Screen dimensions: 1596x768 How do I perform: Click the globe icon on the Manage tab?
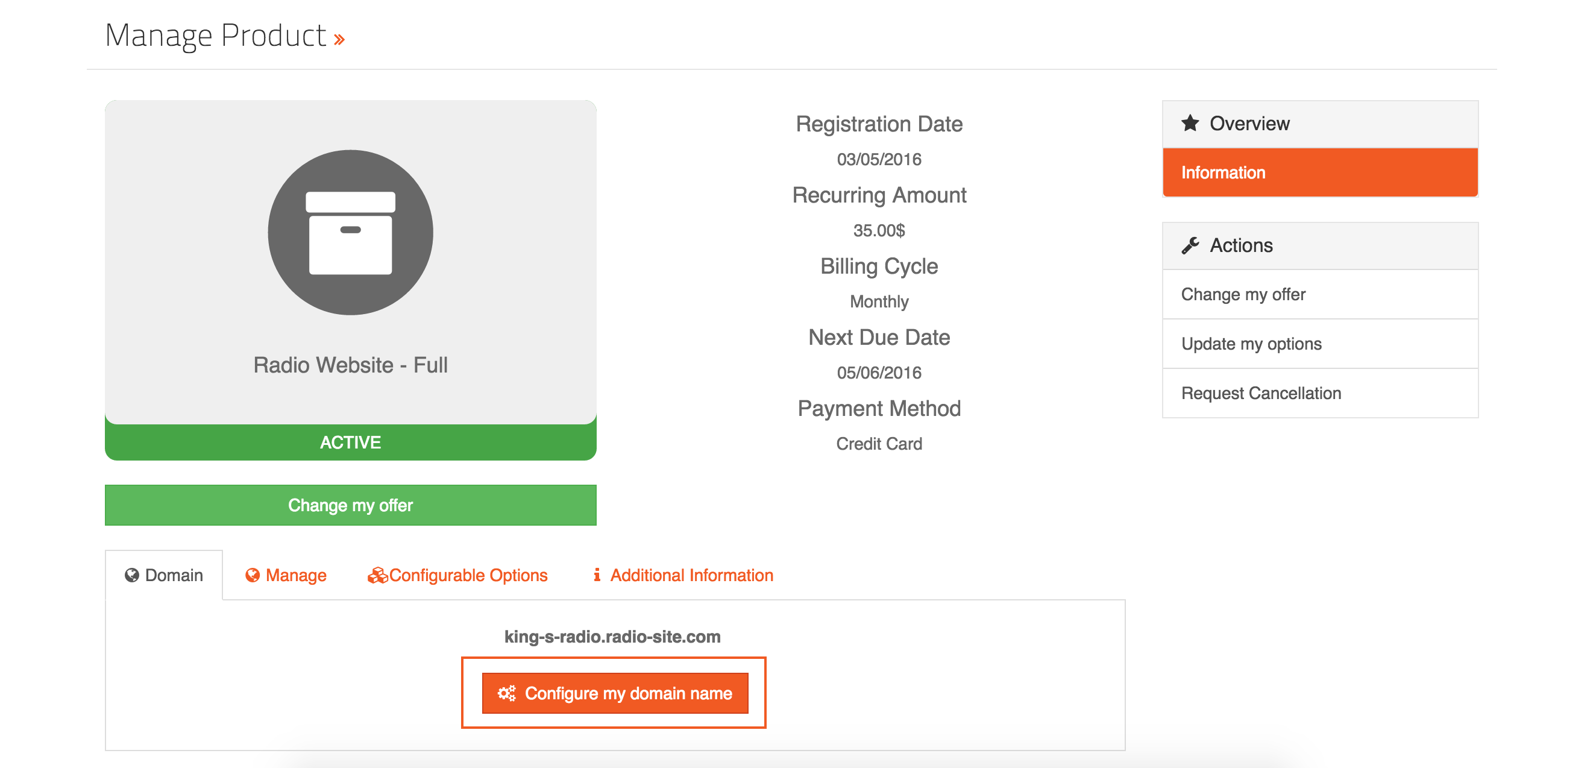pyautogui.click(x=252, y=575)
